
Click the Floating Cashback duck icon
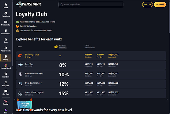coord(56,47)
